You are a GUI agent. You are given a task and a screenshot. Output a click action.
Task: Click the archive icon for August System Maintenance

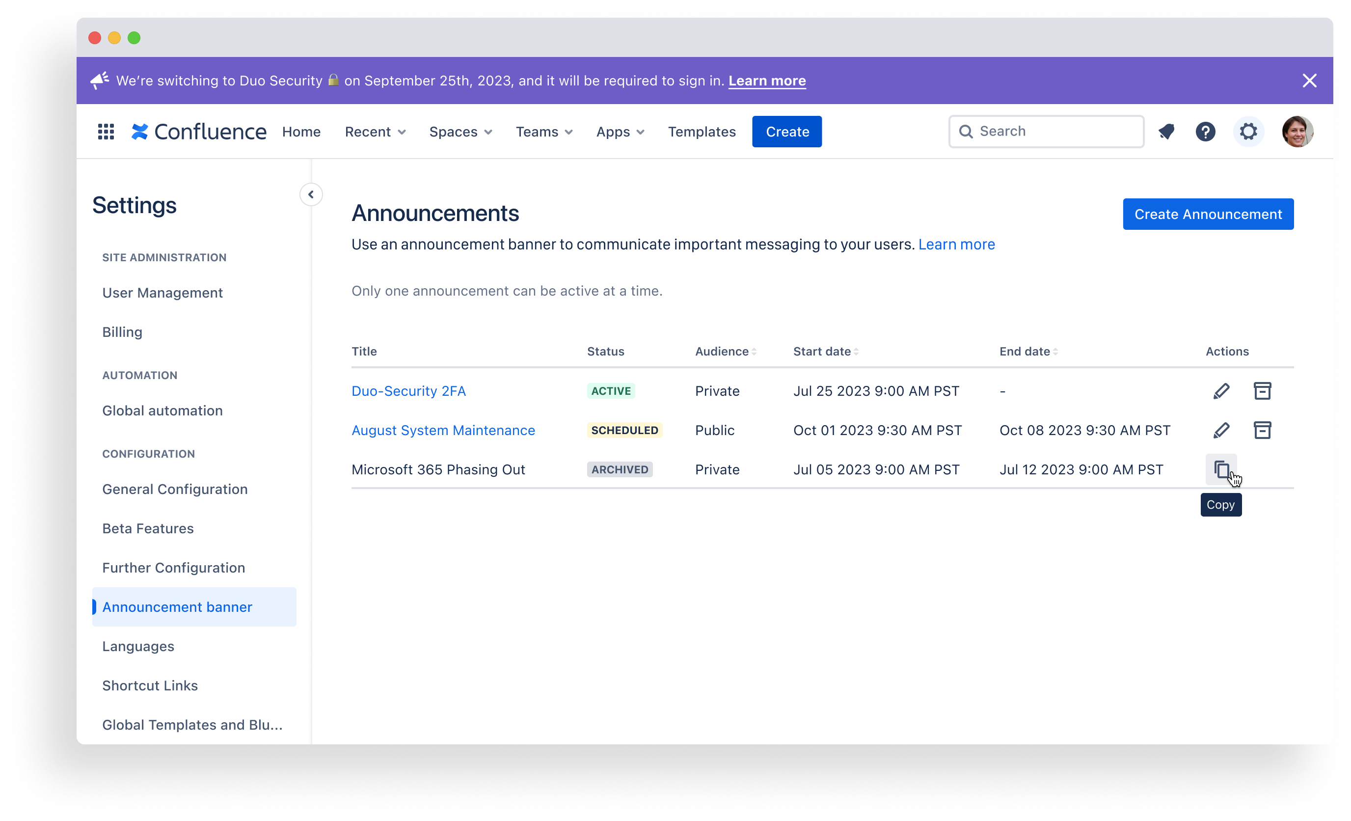coord(1261,429)
